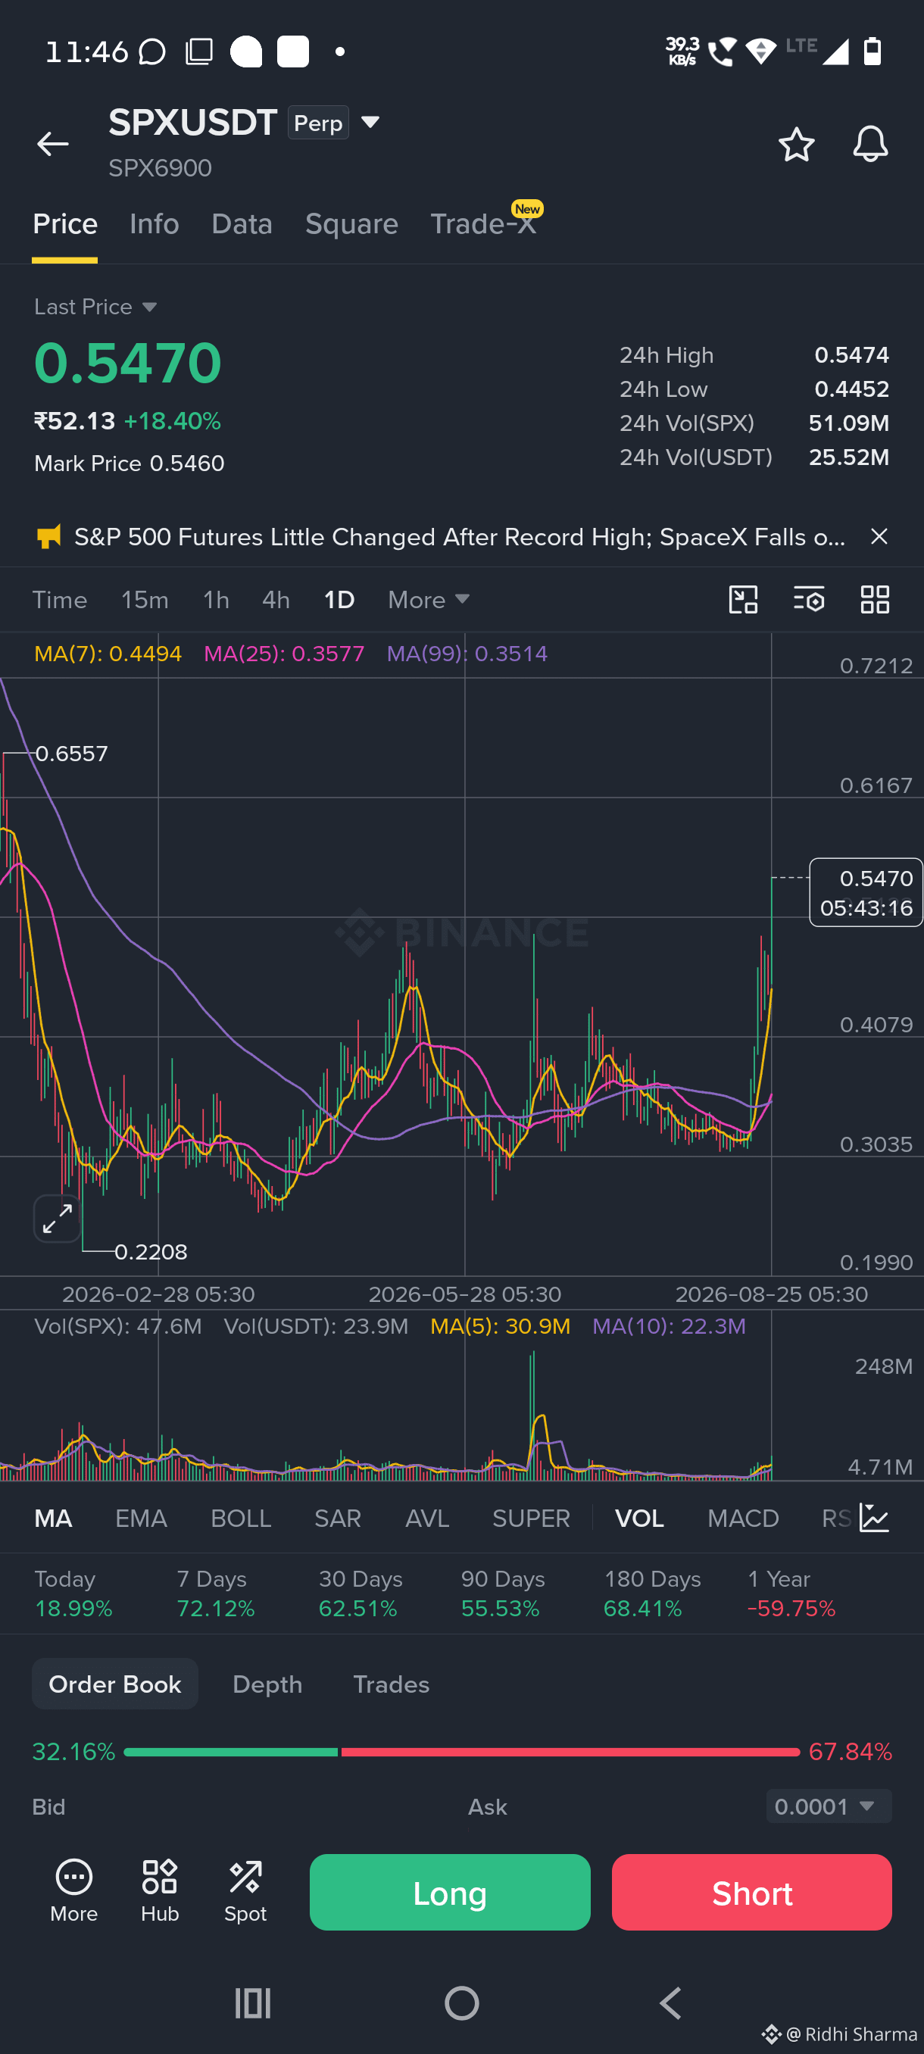Click the bid/ask ratio bar

[461, 1752]
